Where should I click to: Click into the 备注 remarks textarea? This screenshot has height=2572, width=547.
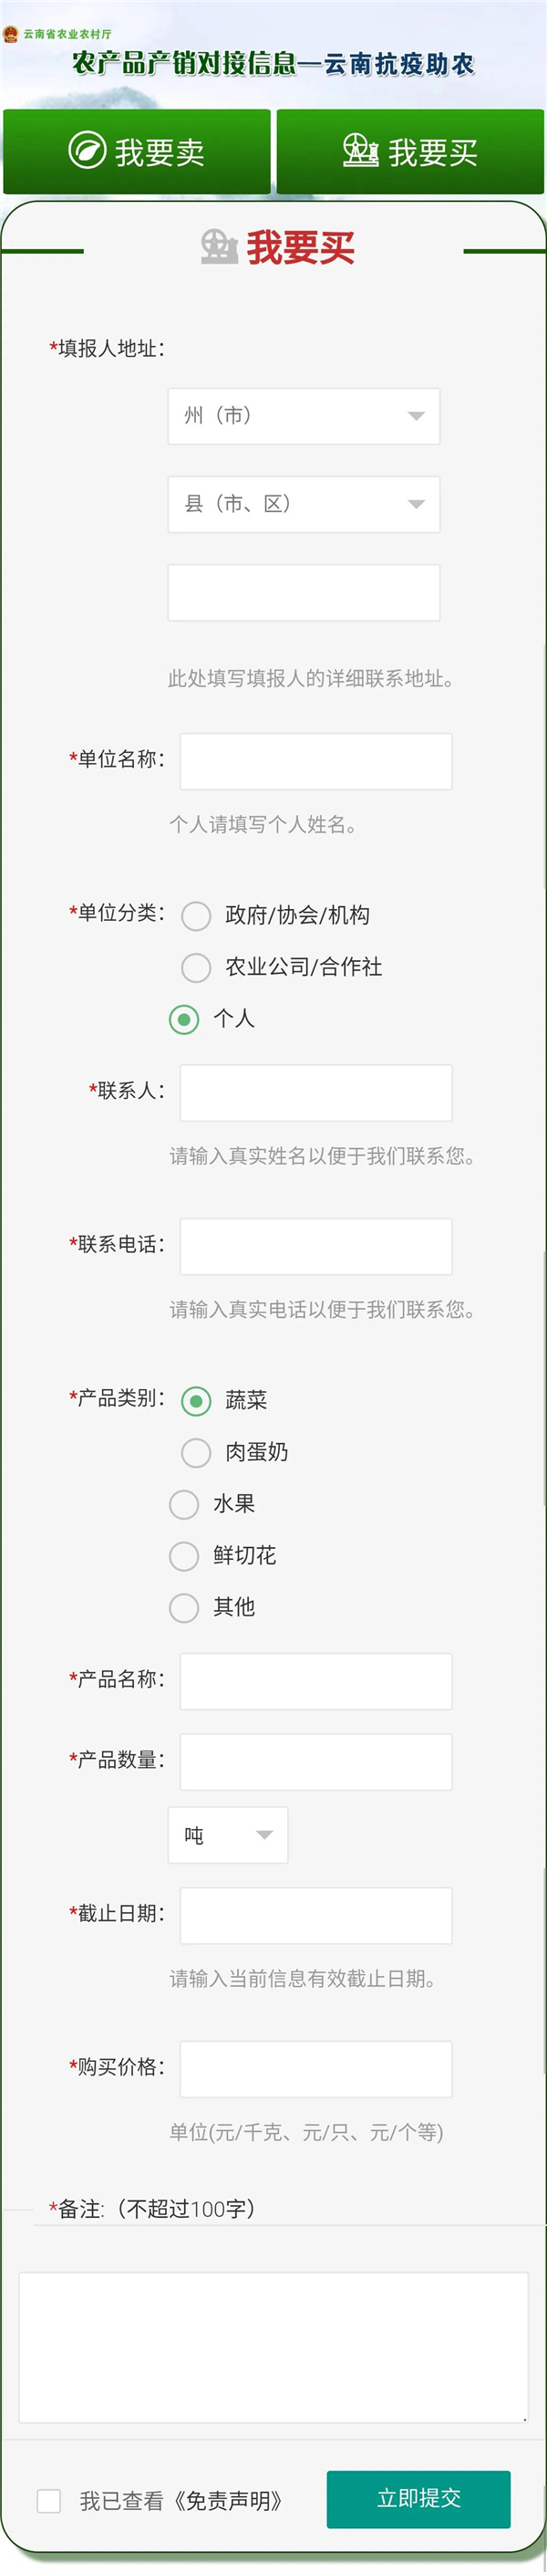(x=273, y=2347)
